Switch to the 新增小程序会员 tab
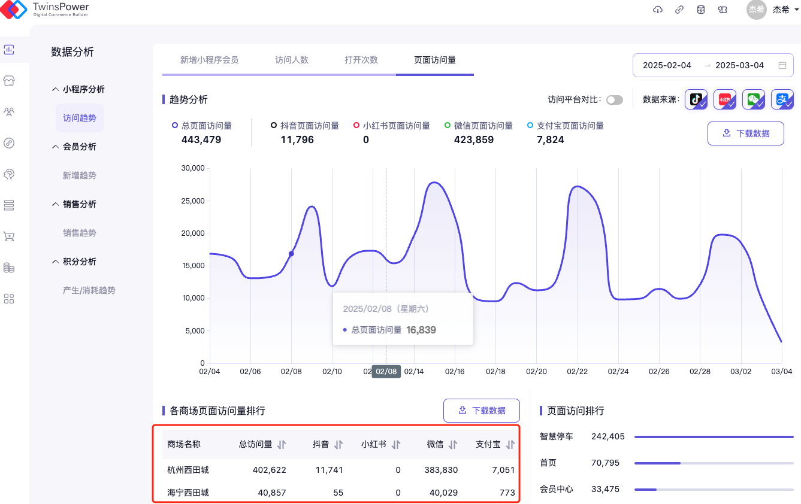Screen dimensions: 801x504 (x=209, y=60)
